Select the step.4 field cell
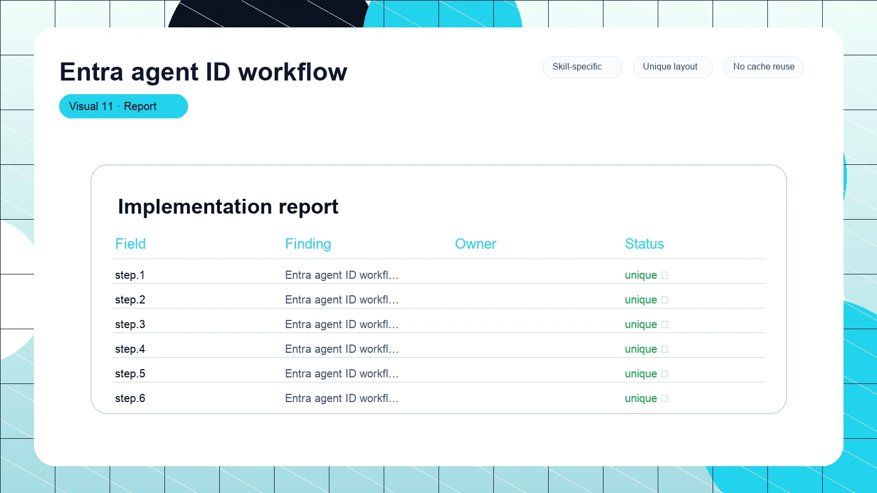 130,349
